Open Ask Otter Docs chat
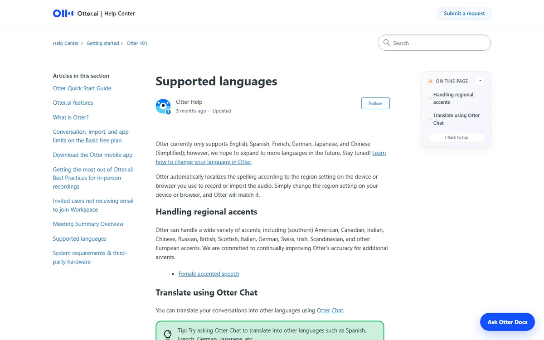Screen dimensions: 544x340 click(507, 322)
